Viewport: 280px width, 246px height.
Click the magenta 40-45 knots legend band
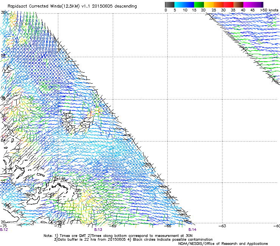[248, 5]
